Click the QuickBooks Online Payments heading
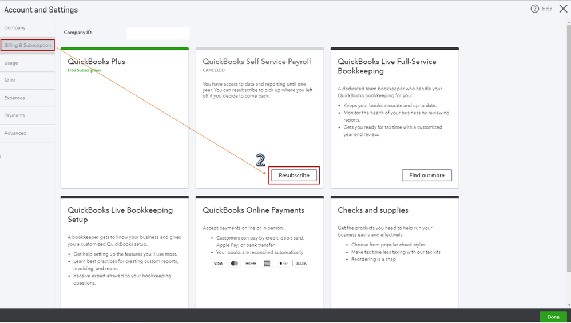Screen dimensions: 571x323 [253, 210]
